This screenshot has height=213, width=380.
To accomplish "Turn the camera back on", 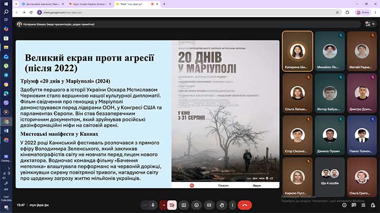I will pyautogui.click(x=172, y=205).
